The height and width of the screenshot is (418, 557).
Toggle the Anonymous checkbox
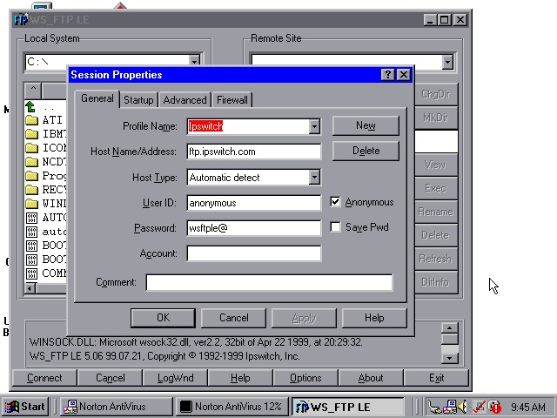click(335, 202)
